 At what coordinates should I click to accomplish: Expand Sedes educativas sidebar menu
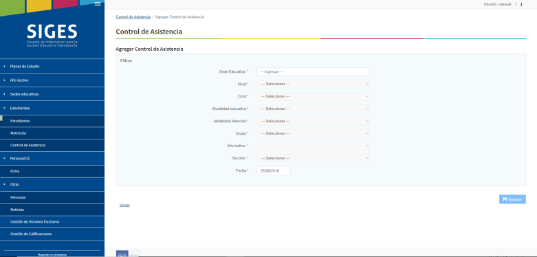click(x=52, y=94)
